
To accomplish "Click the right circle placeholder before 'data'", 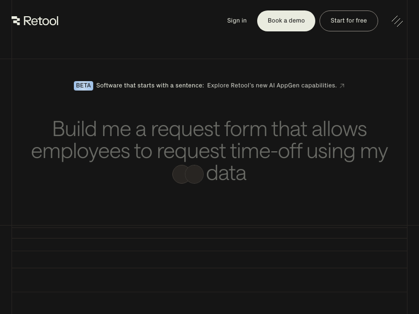I will tap(195, 174).
